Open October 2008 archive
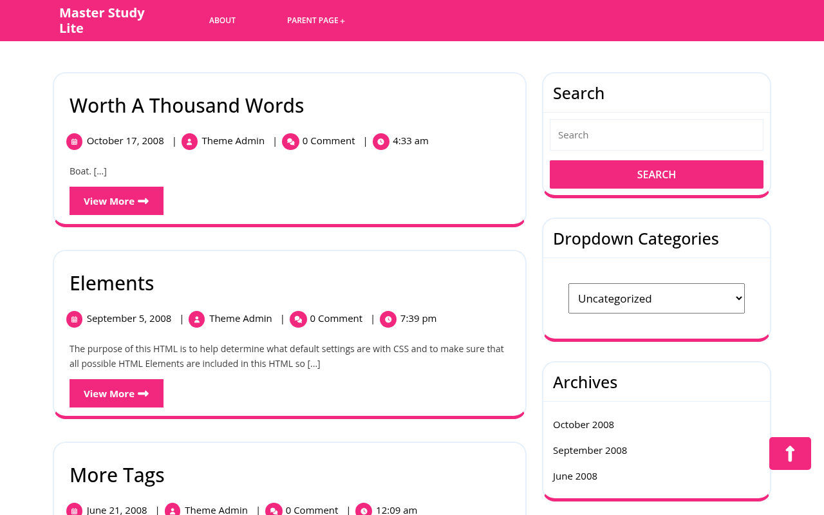This screenshot has height=515, width=824. [583, 425]
